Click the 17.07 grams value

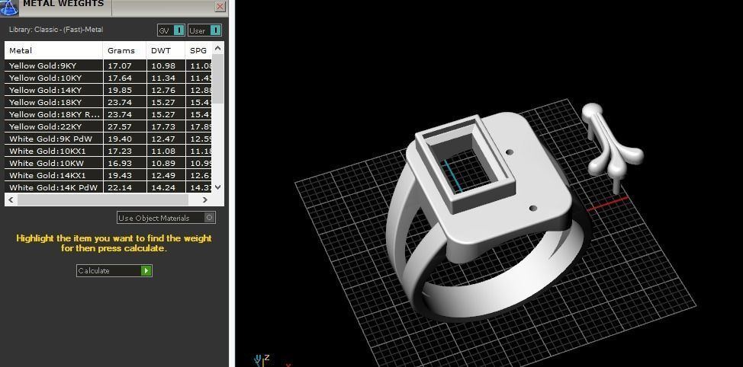click(120, 65)
